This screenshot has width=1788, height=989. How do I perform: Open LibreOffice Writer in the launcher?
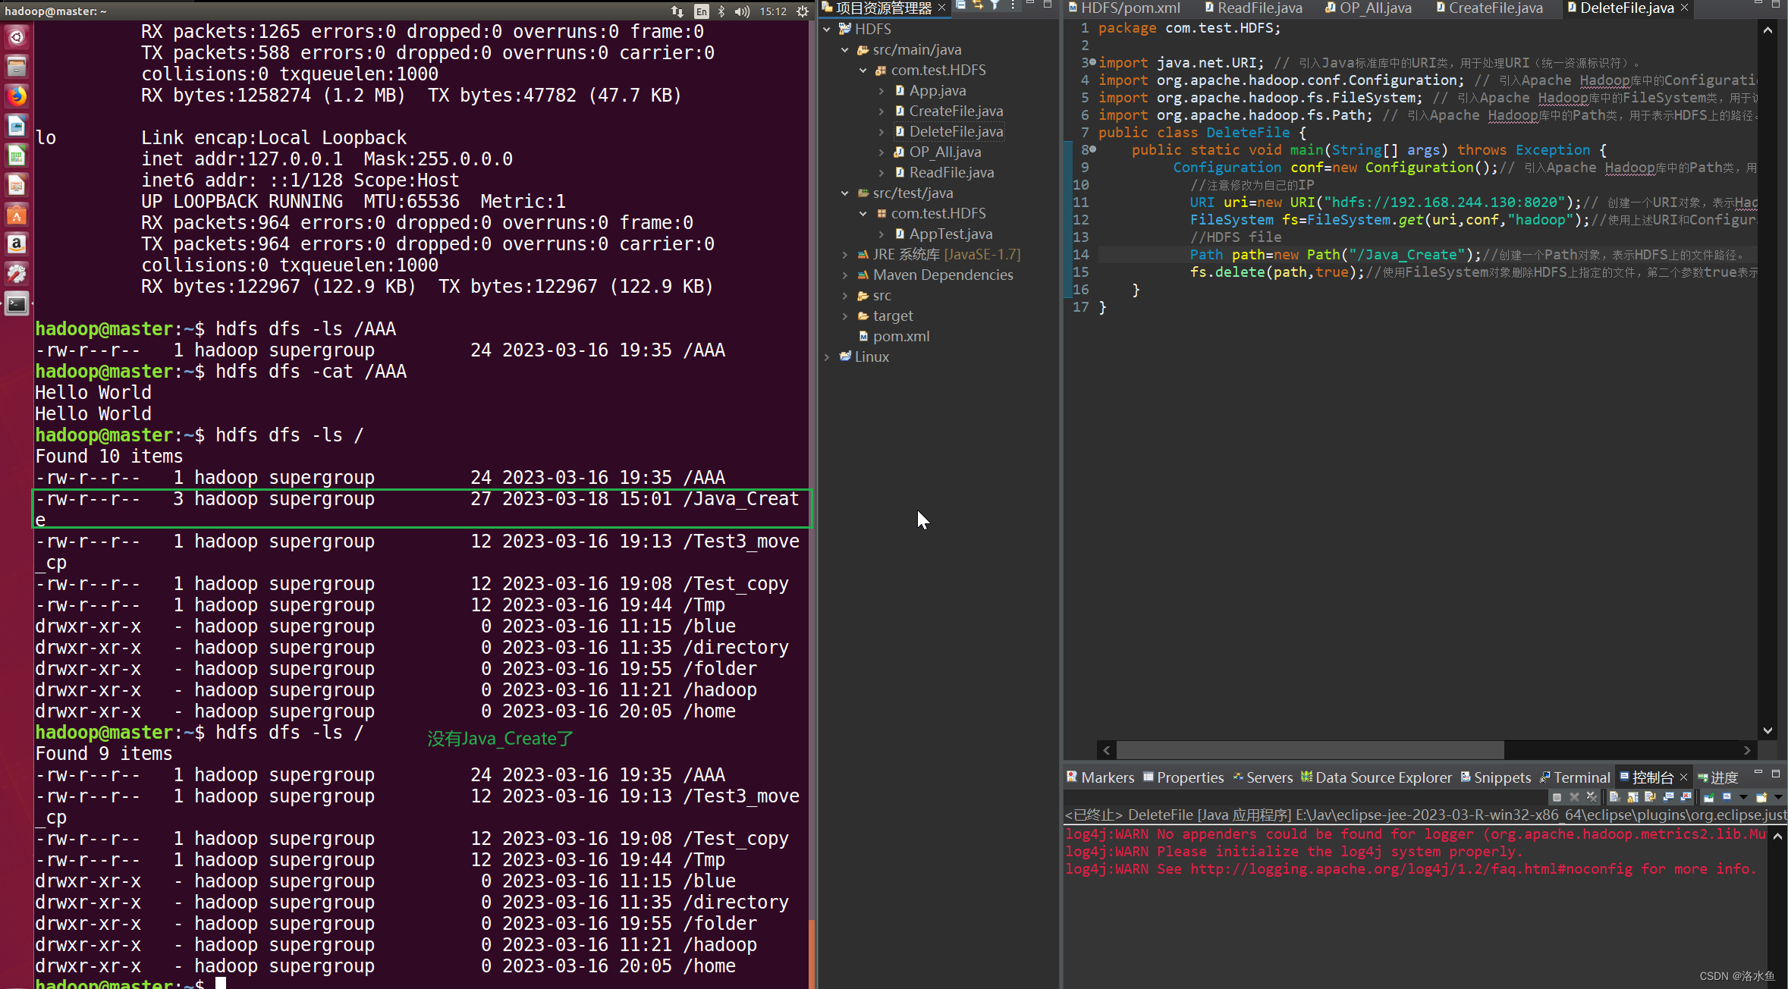point(17,125)
